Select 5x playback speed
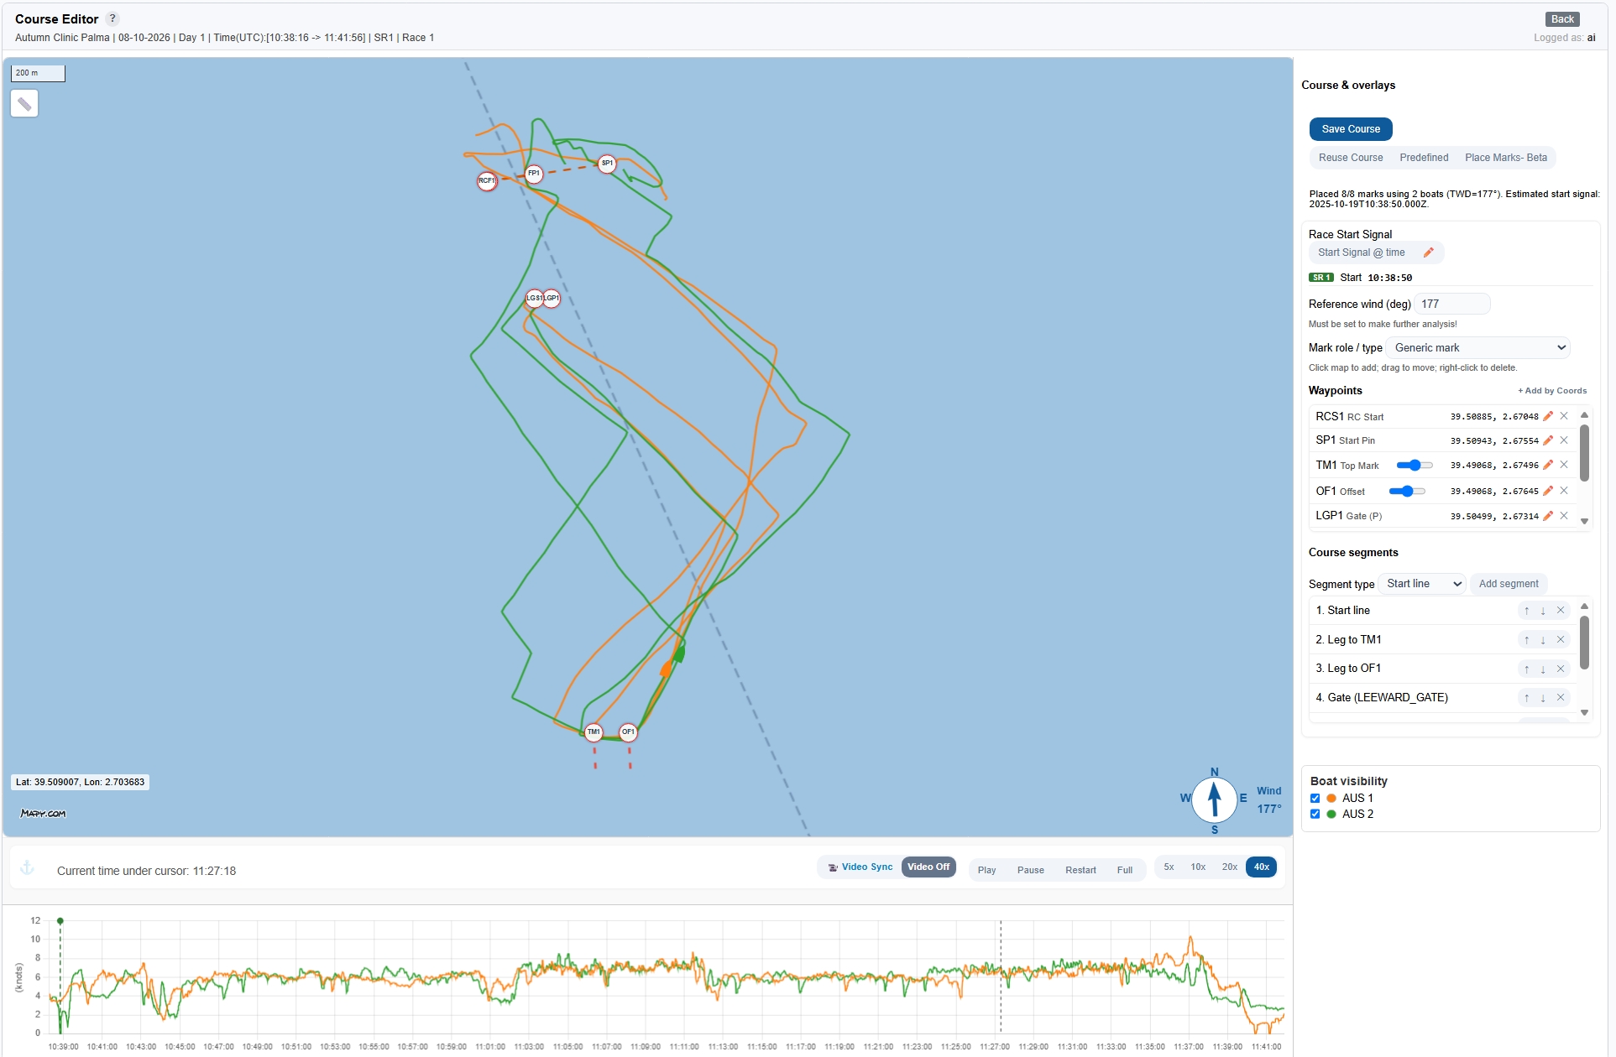 1169,867
